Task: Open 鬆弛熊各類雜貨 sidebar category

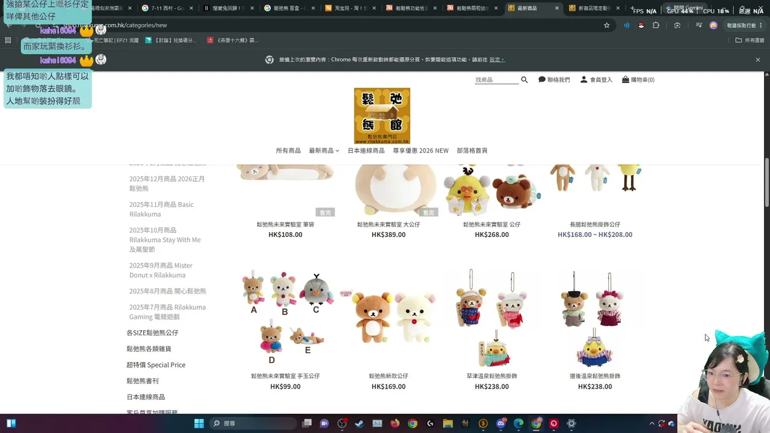Action: [x=149, y=349]
